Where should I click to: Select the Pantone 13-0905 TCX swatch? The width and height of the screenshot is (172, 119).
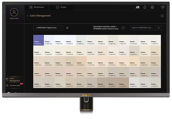pyautogui.click(x=134, y=51)
